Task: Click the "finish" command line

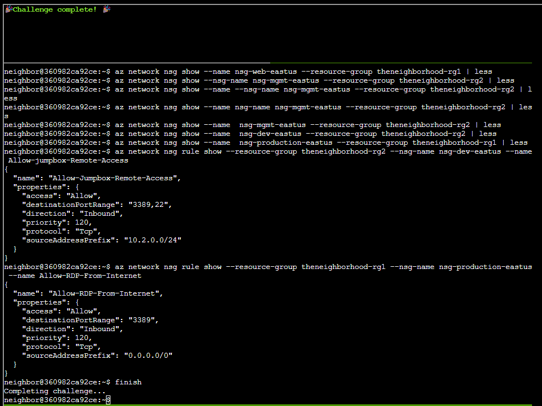Action: [x=73, y=382]
